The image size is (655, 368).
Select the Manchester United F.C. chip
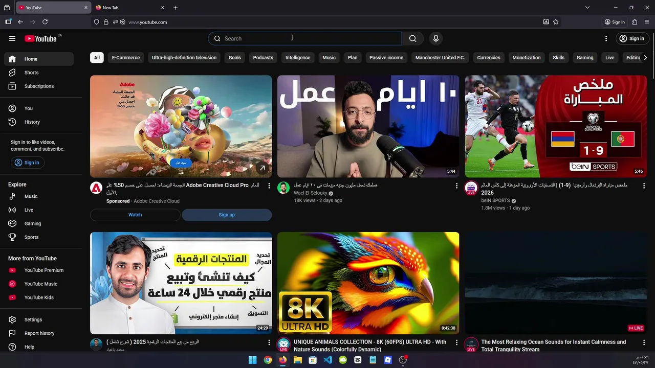click(440, 58)
